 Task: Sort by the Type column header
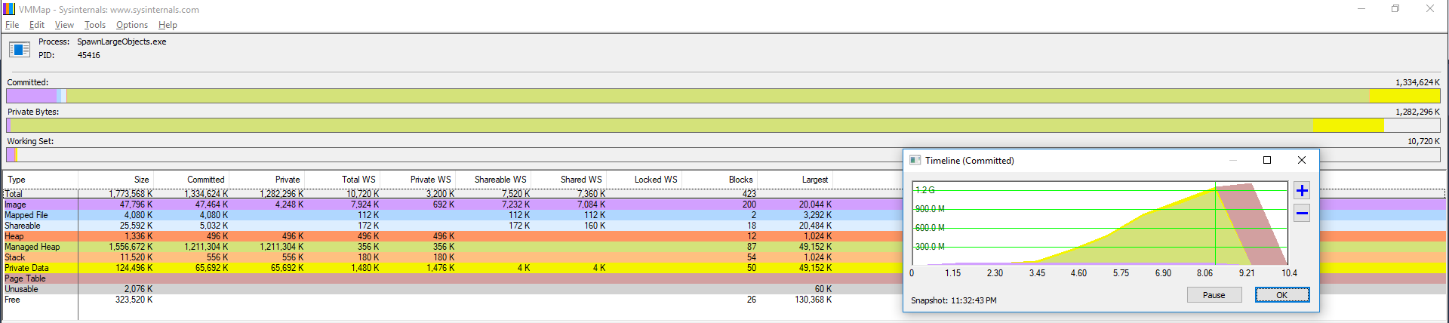(41, 180)
